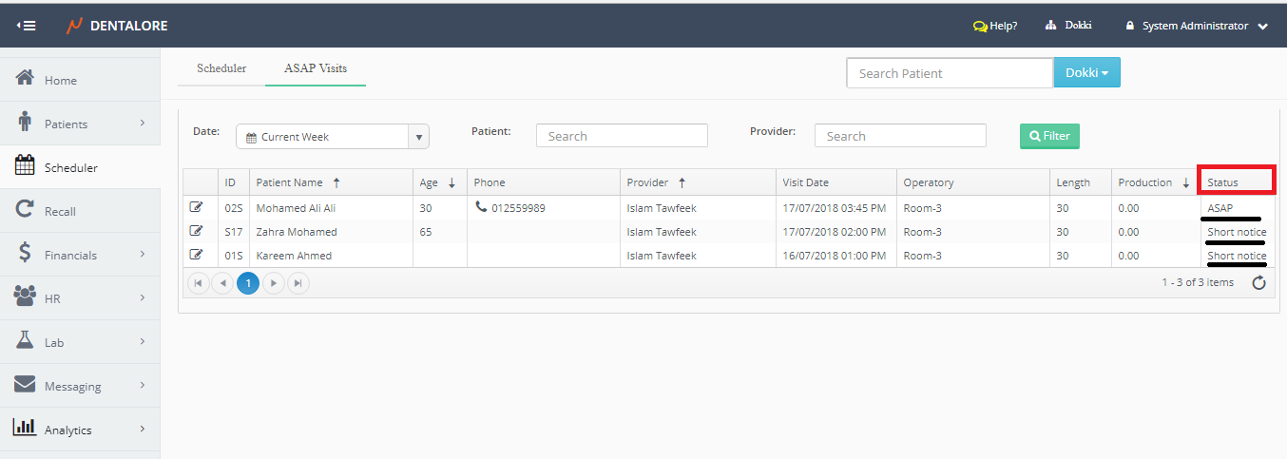Screen dimensions: 1287x459
Task: Open Recall from the sidebar
Action: [x=59, y=211]
